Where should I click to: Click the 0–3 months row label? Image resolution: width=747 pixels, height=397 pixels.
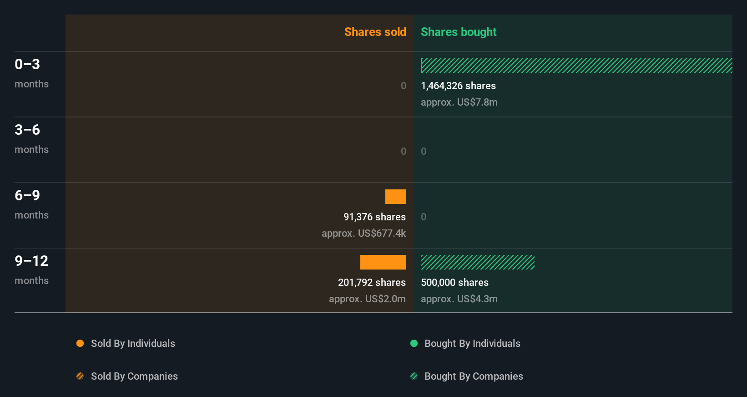tap(31, 73)
